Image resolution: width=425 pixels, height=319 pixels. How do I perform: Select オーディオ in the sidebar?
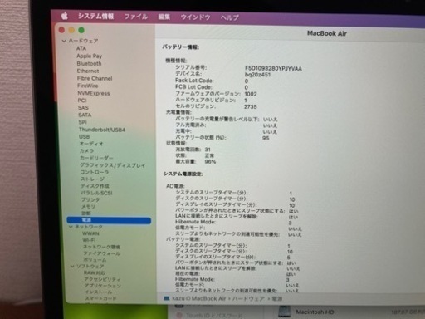click(91, 144)
